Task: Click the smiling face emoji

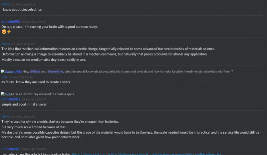Action: 4,32
